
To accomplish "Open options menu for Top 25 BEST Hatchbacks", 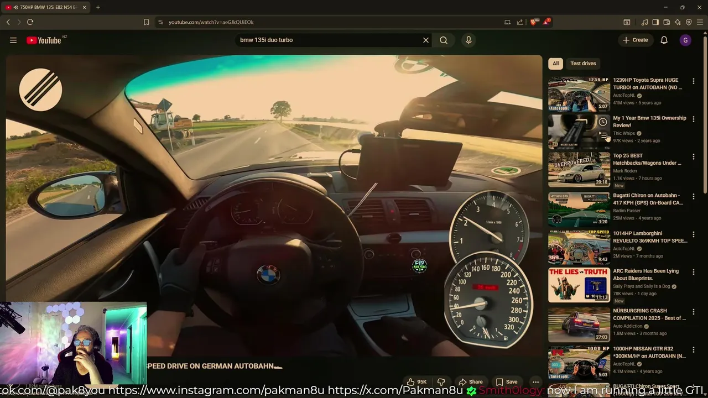I will pos(694,157).
